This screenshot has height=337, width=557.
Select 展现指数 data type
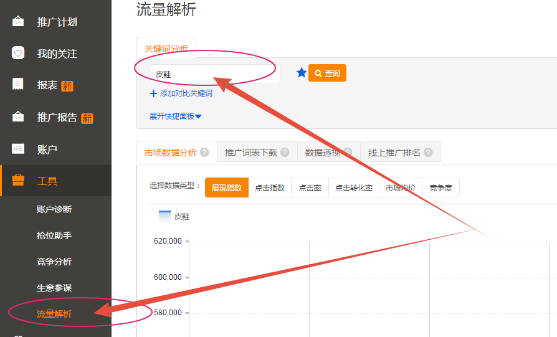tap(227, 187)
